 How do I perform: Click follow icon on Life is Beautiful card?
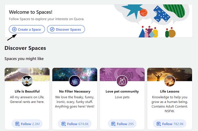click(x=17, y=124)
